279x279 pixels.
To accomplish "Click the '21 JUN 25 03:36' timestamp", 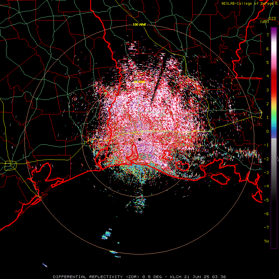I will point(205,277).
